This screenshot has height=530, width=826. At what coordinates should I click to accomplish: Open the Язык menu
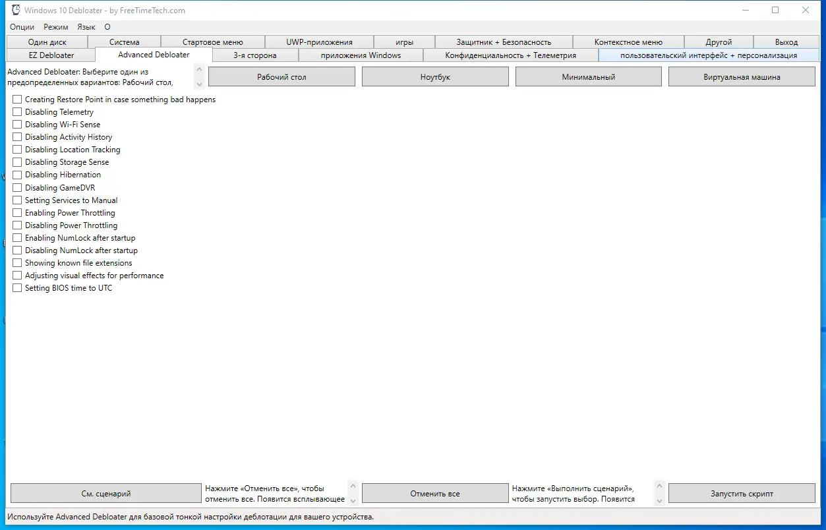[x=86, y=27]
